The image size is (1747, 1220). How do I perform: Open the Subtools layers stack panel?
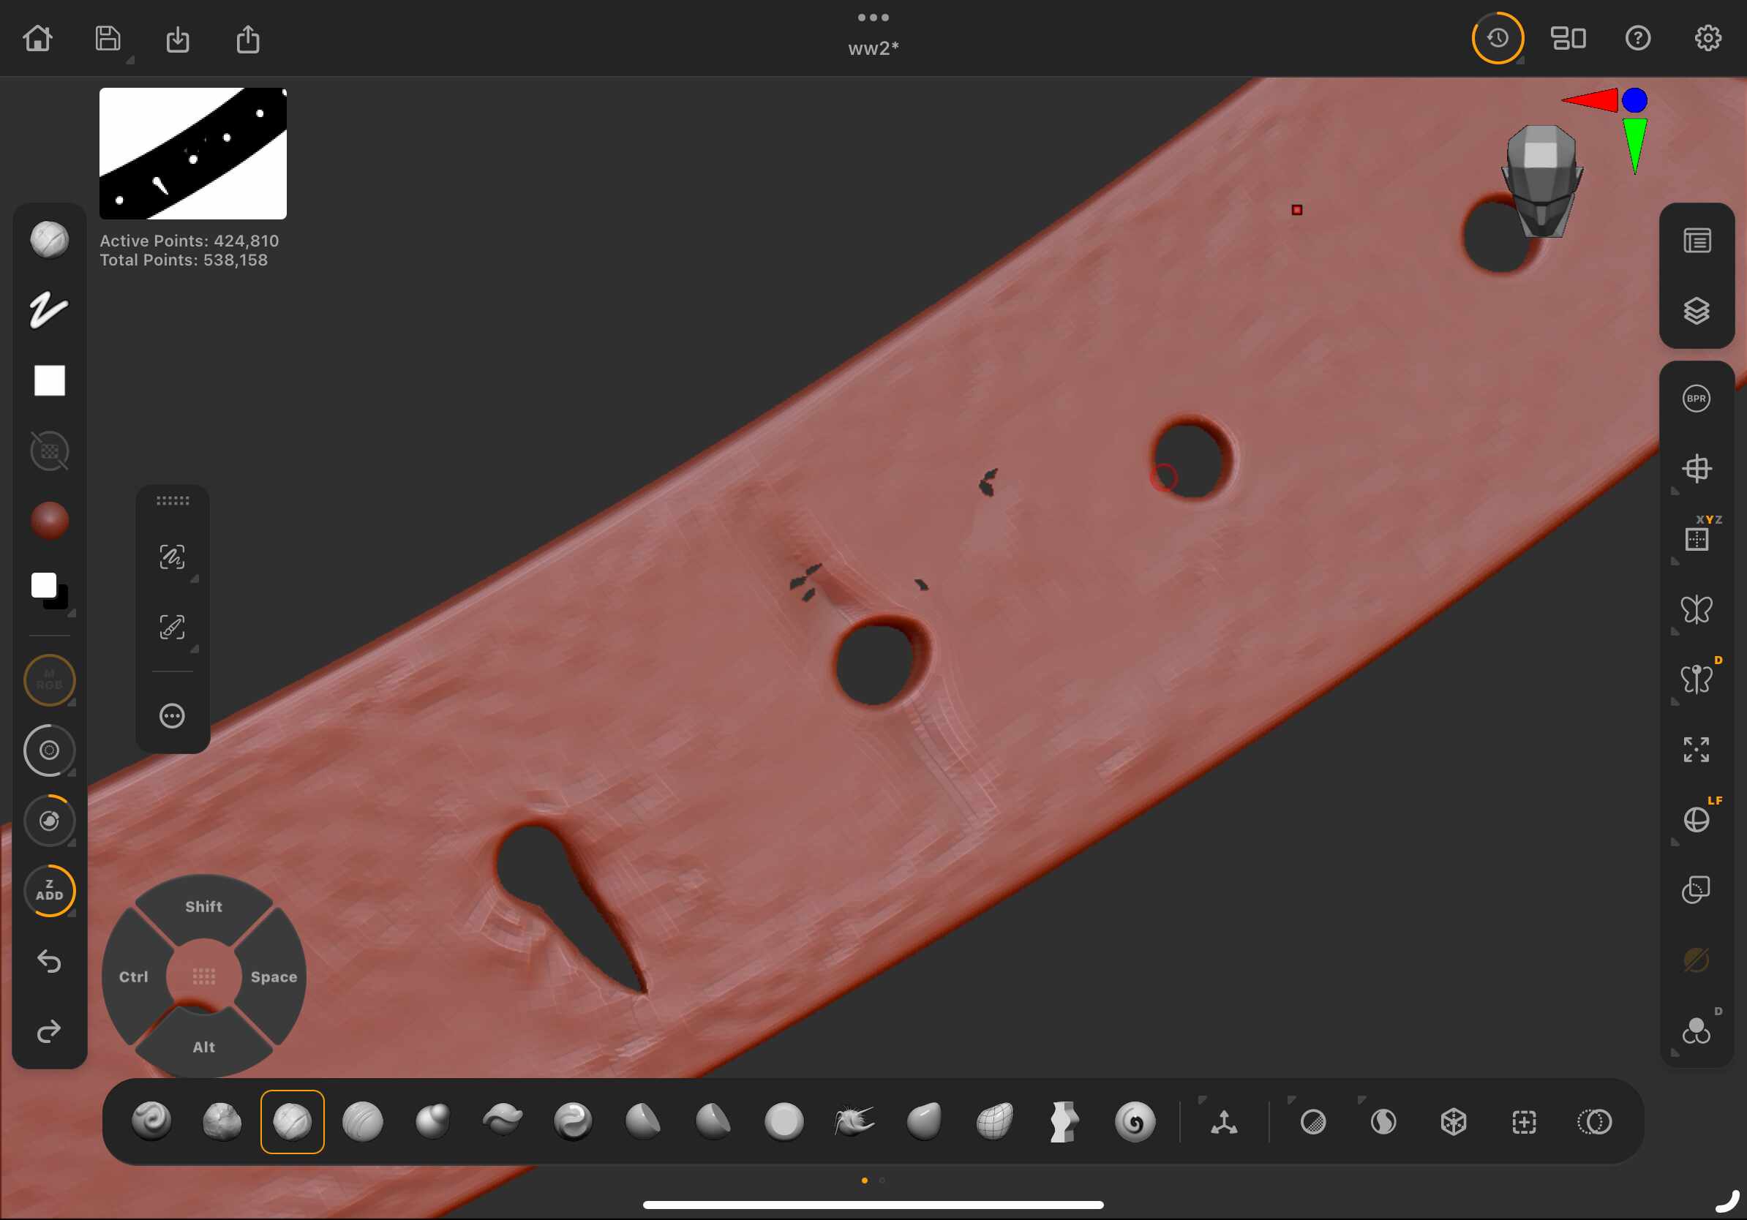[1696, 310]
